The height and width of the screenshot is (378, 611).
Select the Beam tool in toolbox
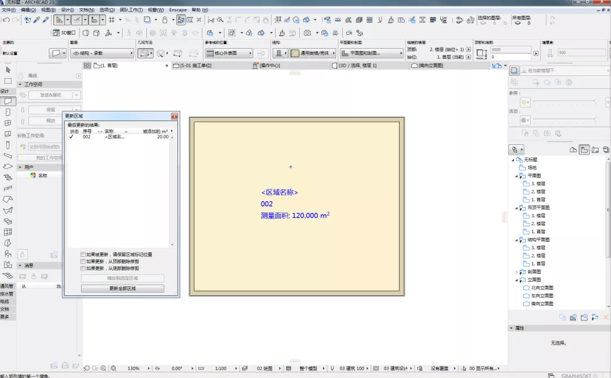(x=8, y=156)
